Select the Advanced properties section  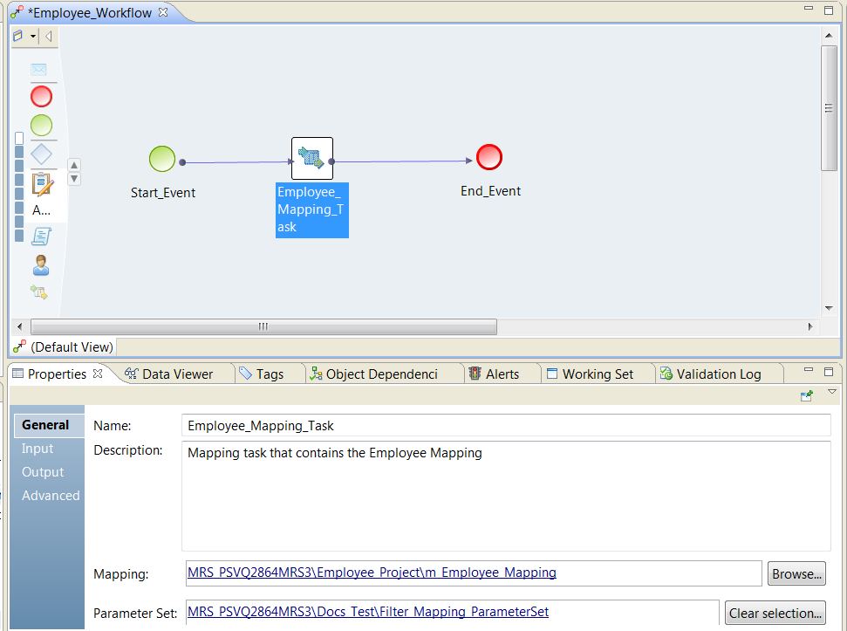pyautogui.click(x=51, y=496)
